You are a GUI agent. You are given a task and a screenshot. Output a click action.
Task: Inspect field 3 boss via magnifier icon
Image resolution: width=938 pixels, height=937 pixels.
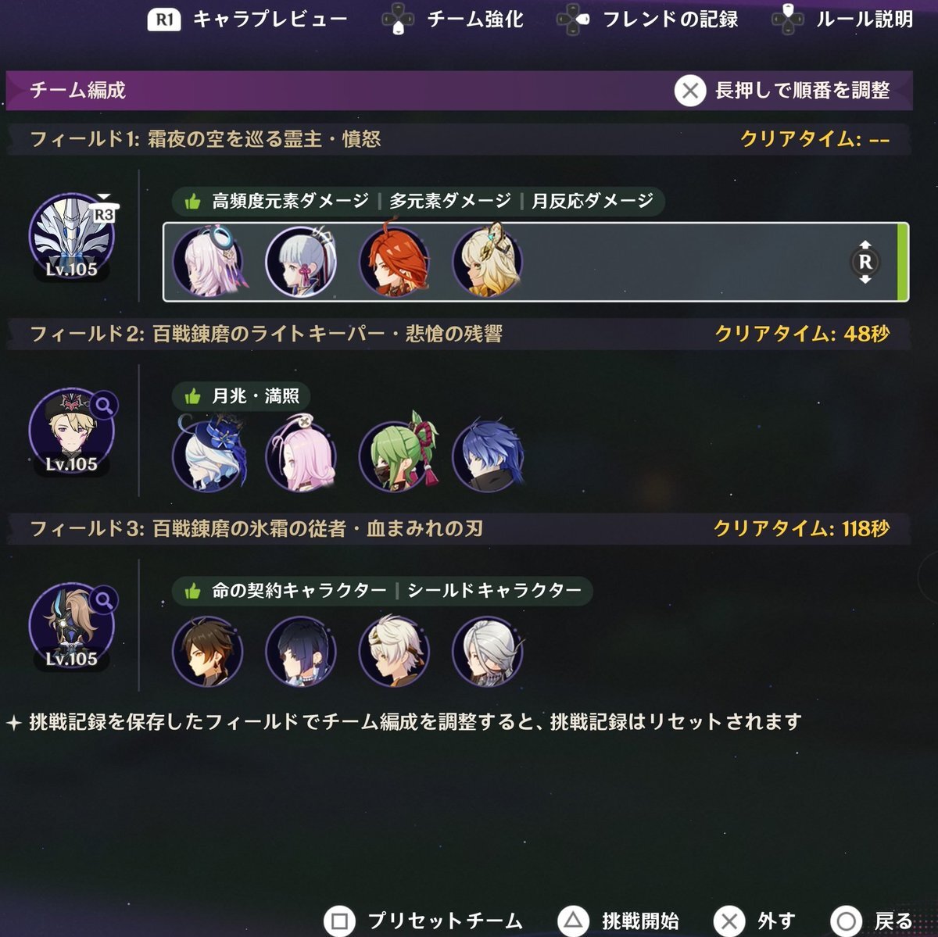point(104,599)
